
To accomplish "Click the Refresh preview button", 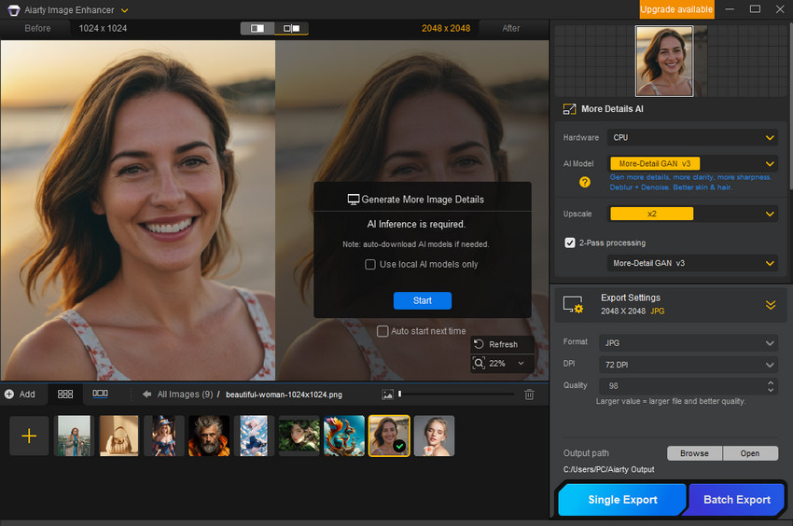I will (x=502, y=344).
